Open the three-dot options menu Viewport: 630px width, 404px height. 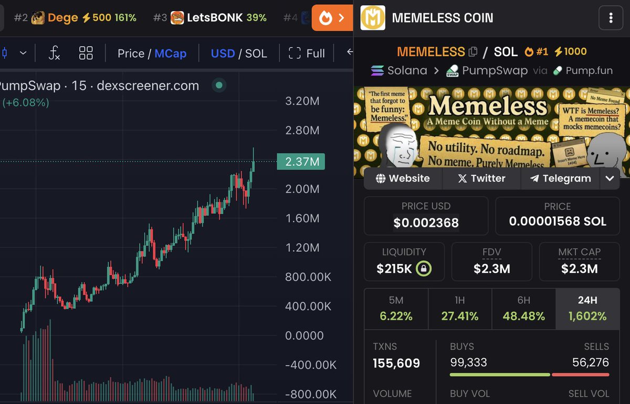pos(611,18)
